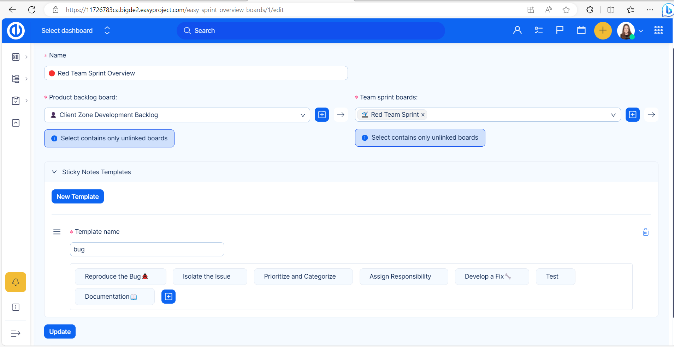Open the calendar icon in header
The image size is (674, 347).
581,31
